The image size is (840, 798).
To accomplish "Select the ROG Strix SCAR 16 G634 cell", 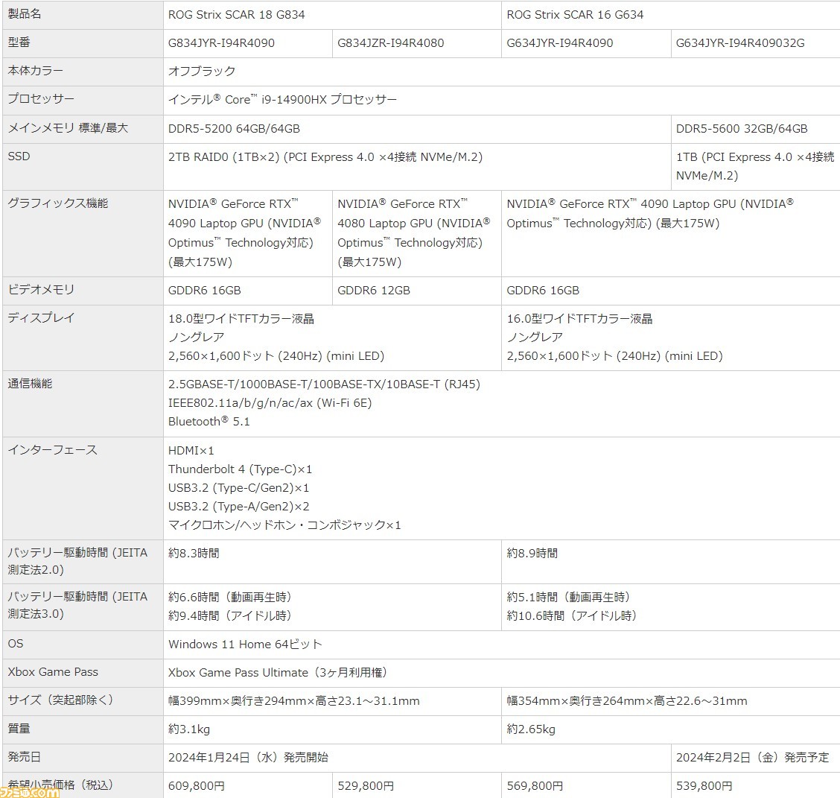I will [670, 14].
